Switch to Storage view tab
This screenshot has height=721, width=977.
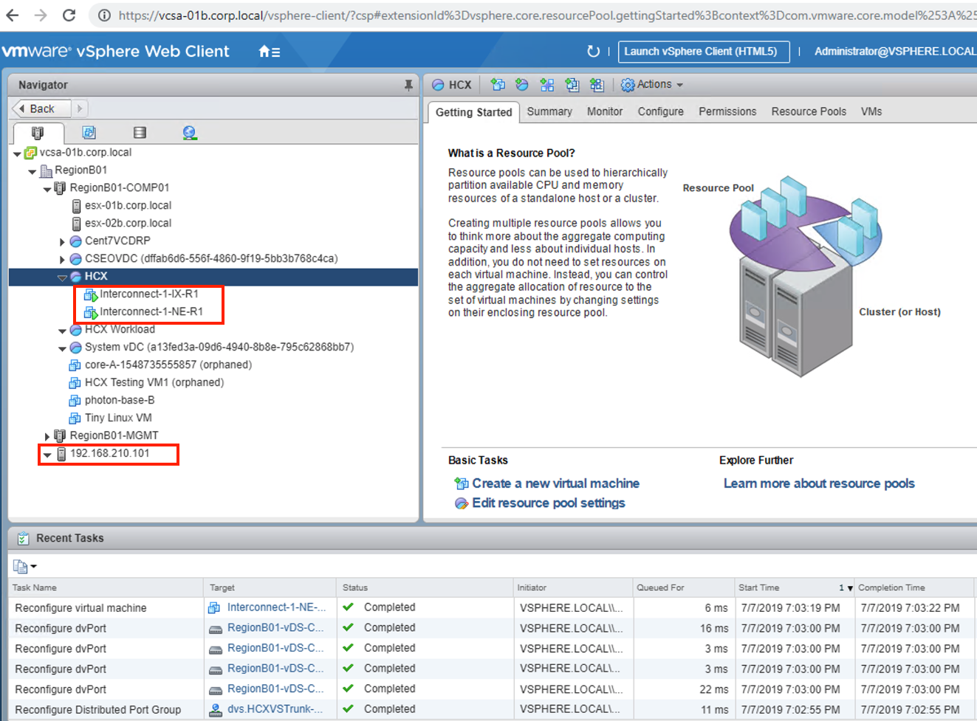tap(140, 133)
